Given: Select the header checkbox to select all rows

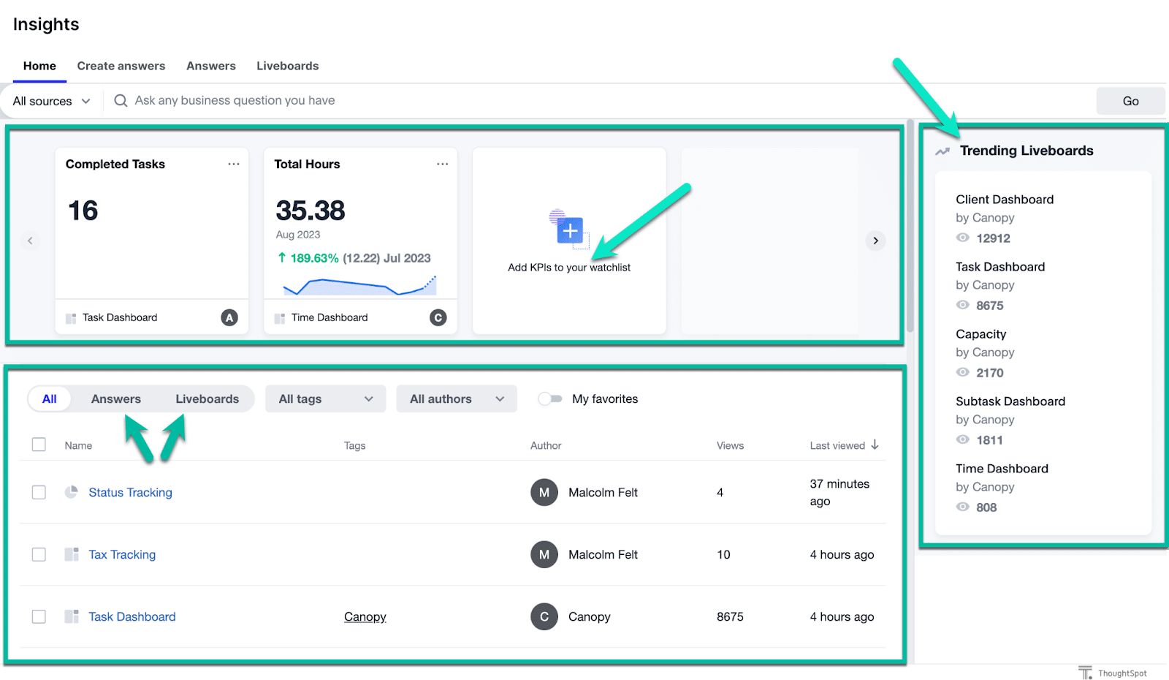Looking at the screenshot, I should [x=39, y=444].
